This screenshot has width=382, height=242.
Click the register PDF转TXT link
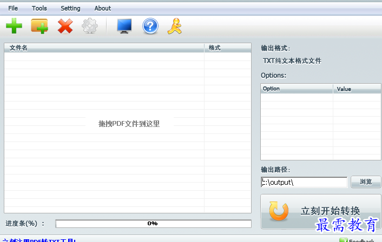pyautogui.click(x=39, y=240)
